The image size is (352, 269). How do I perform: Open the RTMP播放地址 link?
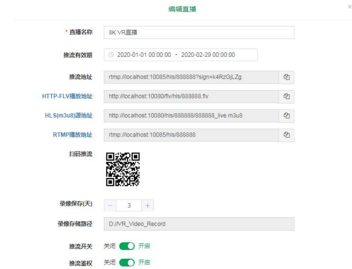[x=73, y=135]
